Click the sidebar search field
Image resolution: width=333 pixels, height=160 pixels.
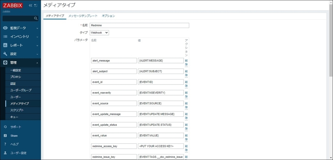(x=18, y=18)
